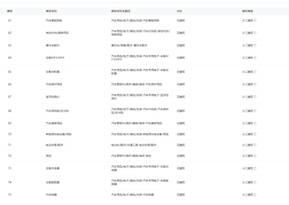Select the 汽车贴膜 category name in row 75
The height and width of the screenshot is (205, 289).
click(51, 195)
